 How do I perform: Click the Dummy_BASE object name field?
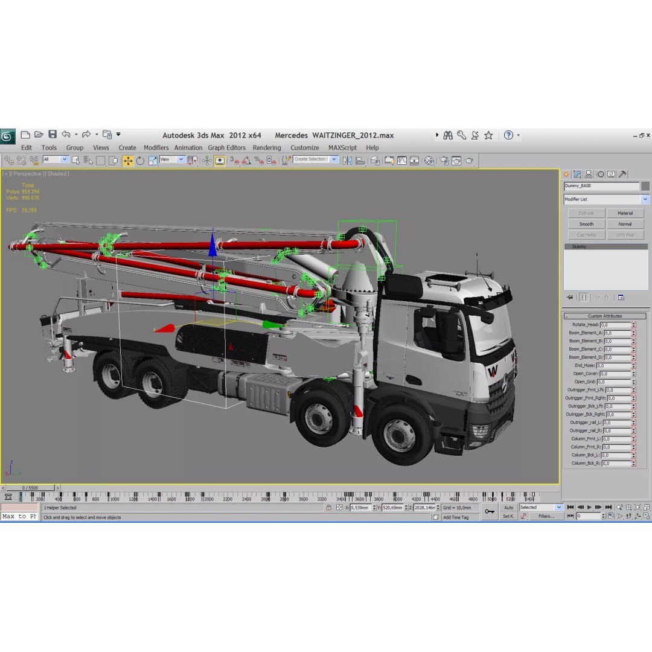coord(601,186)
